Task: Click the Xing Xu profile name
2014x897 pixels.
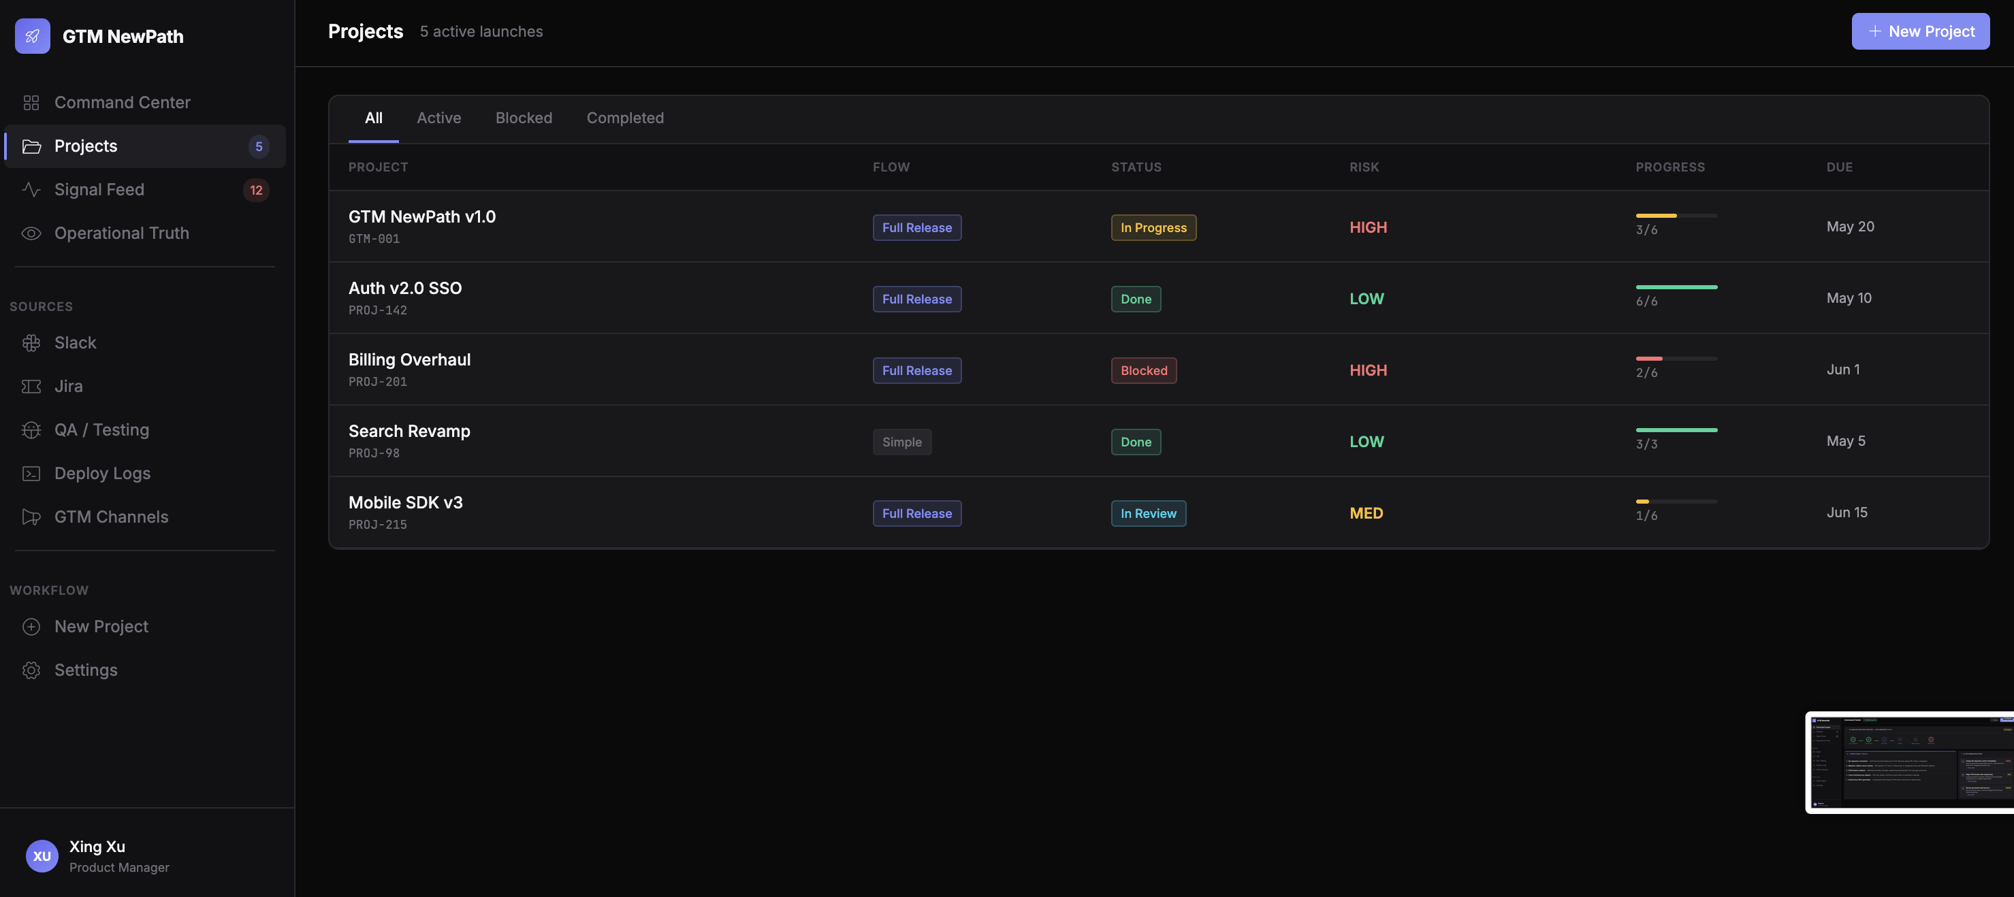Action: coord(97,847)
